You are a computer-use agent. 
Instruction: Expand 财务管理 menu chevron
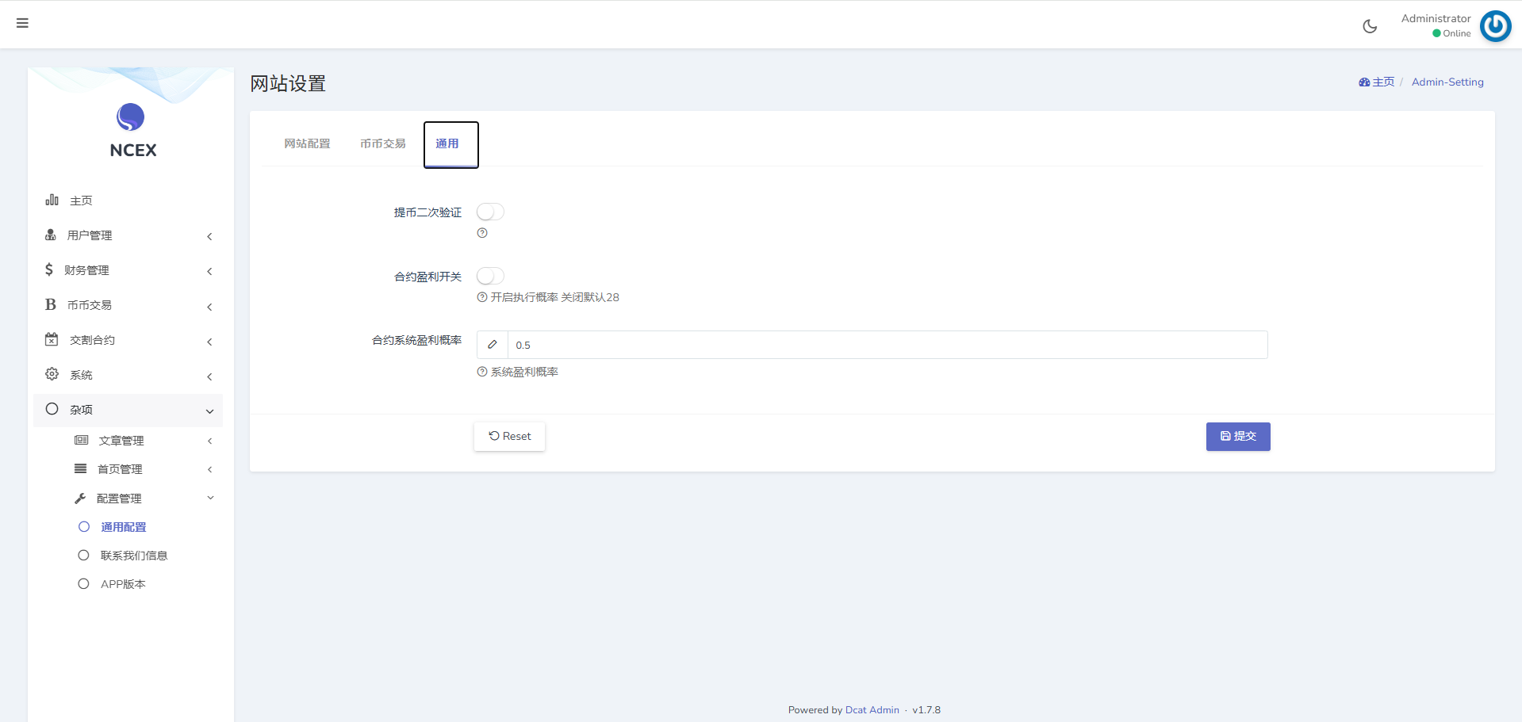(x=209, y=271)
